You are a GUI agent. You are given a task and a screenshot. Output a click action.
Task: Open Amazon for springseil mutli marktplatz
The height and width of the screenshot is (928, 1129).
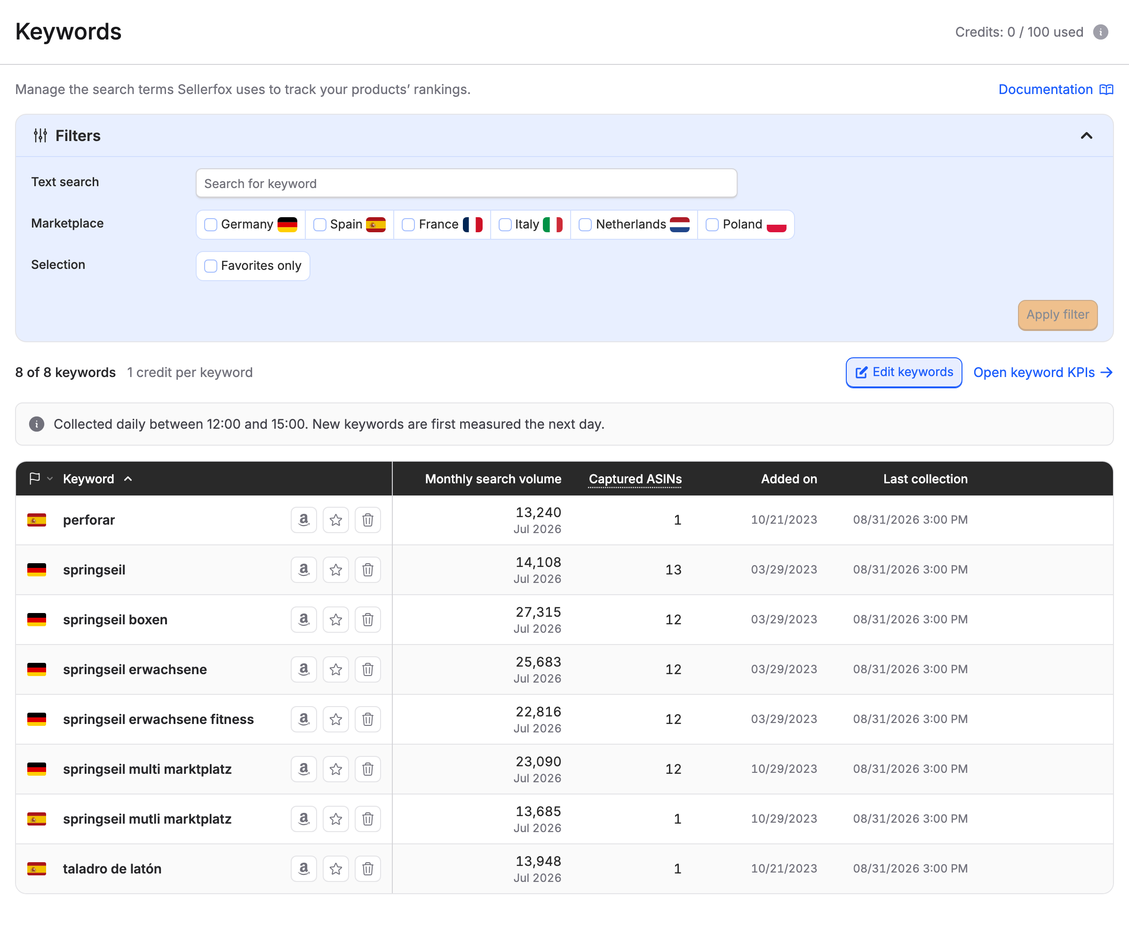(x=304, y=818)
